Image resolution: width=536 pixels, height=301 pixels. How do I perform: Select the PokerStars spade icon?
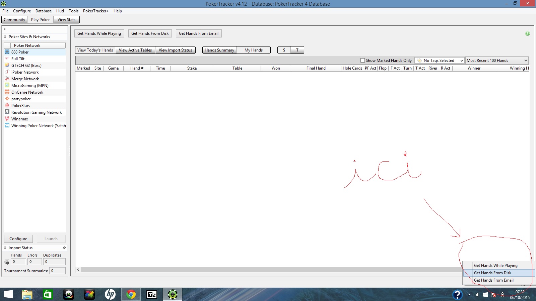click(7, 105)
